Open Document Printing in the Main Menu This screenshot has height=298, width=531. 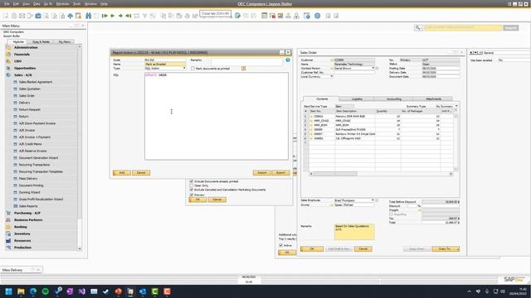(31, 185)
